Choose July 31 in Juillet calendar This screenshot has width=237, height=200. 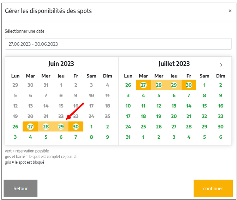pyautogui.click(x=128, y=137)
